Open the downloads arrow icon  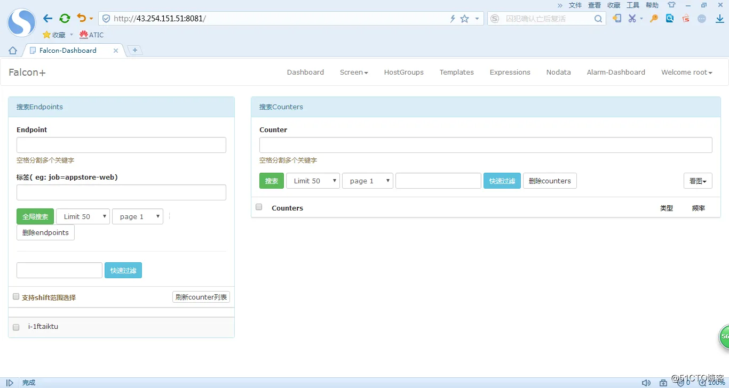point(720,19)
